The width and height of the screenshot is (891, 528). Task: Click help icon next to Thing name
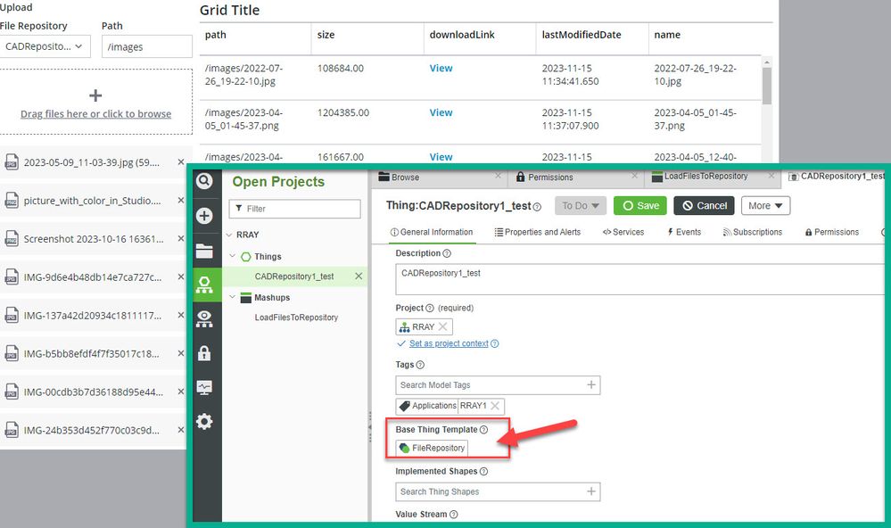(x=537, y=207)
